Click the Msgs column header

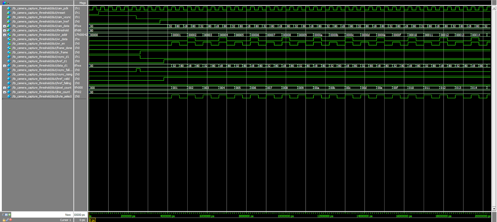coord(82,3)
